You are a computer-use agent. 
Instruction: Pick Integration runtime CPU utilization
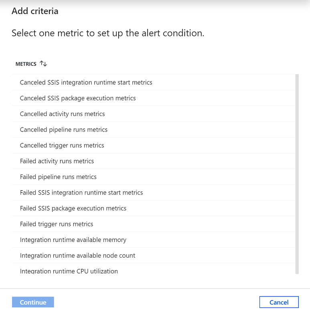[69, 271]
